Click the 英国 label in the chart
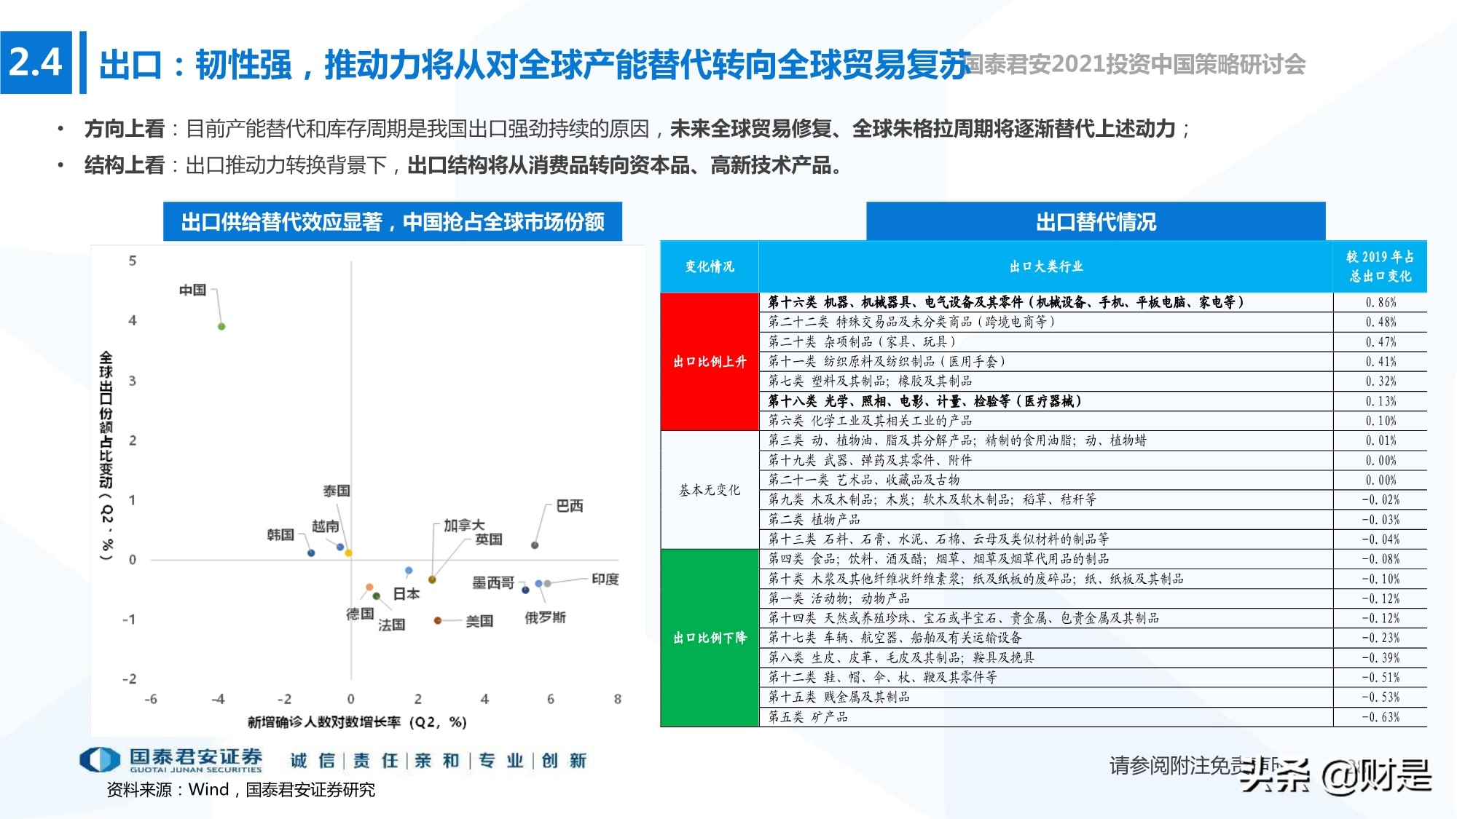This screenshot has height=819, width=1457. click(x=489, y=539)
